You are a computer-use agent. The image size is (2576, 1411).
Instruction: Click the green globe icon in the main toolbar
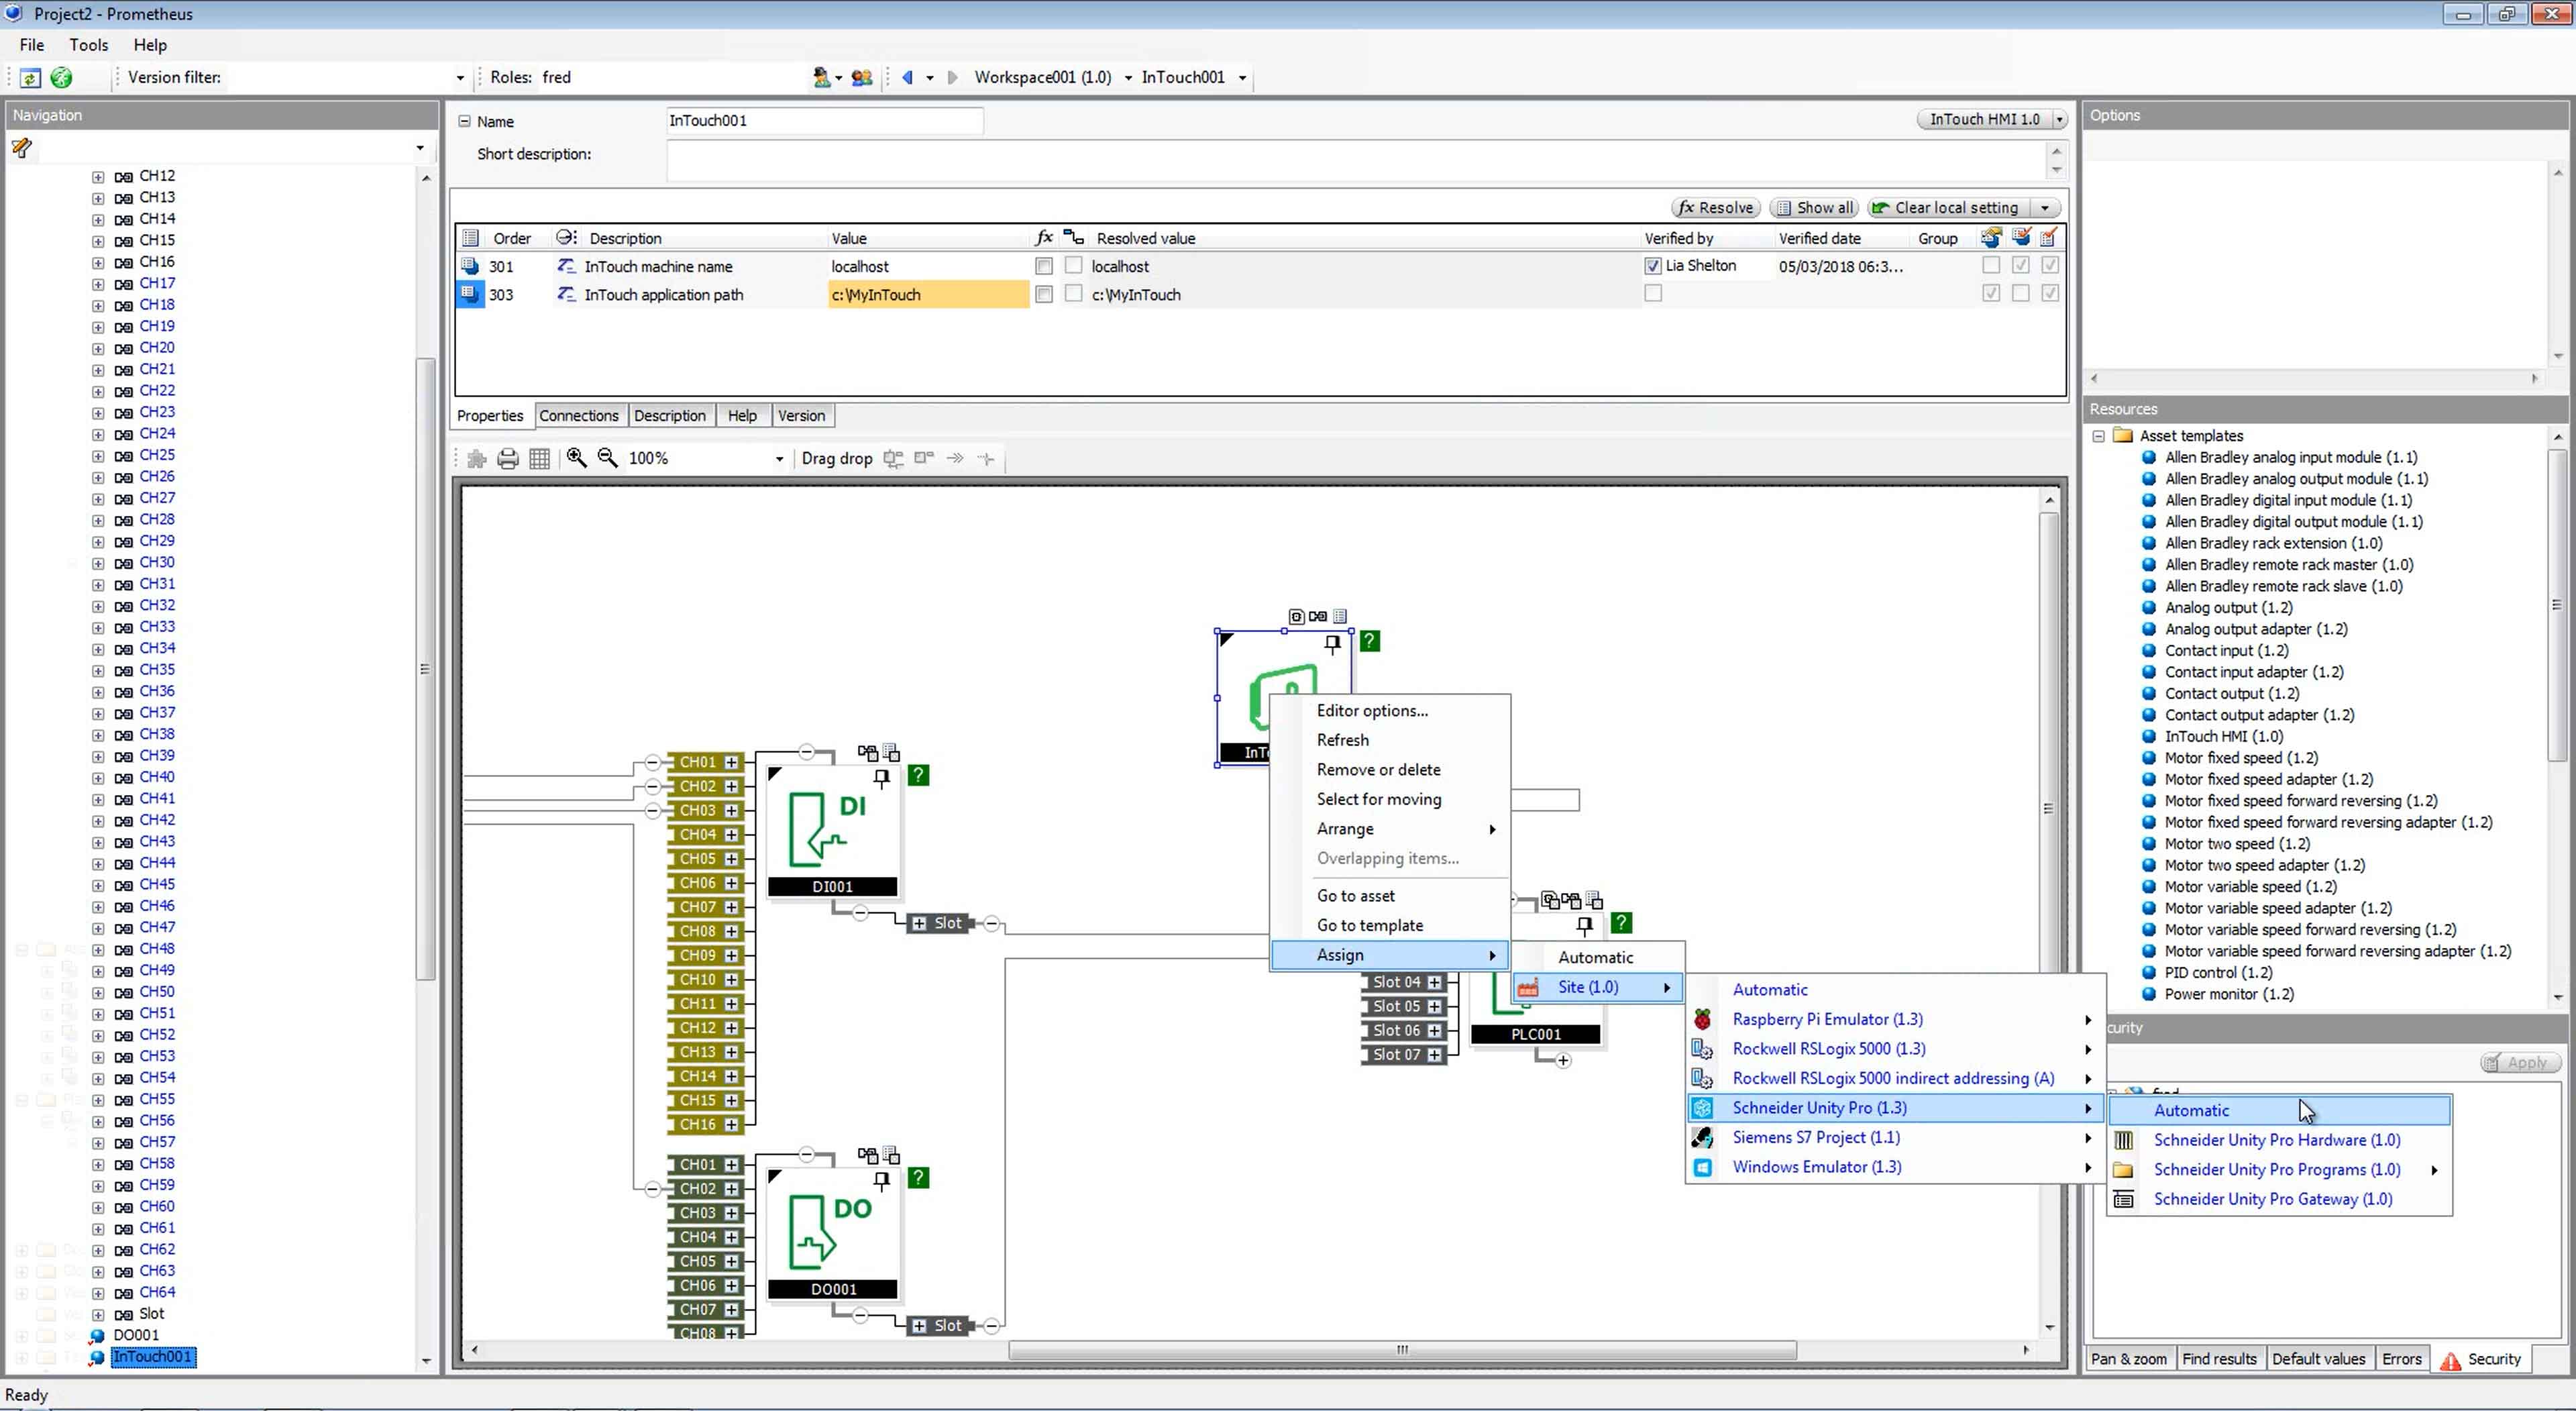click(x=61, y=77)
